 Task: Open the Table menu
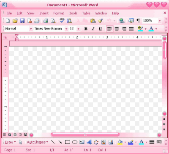click(86, 13)
